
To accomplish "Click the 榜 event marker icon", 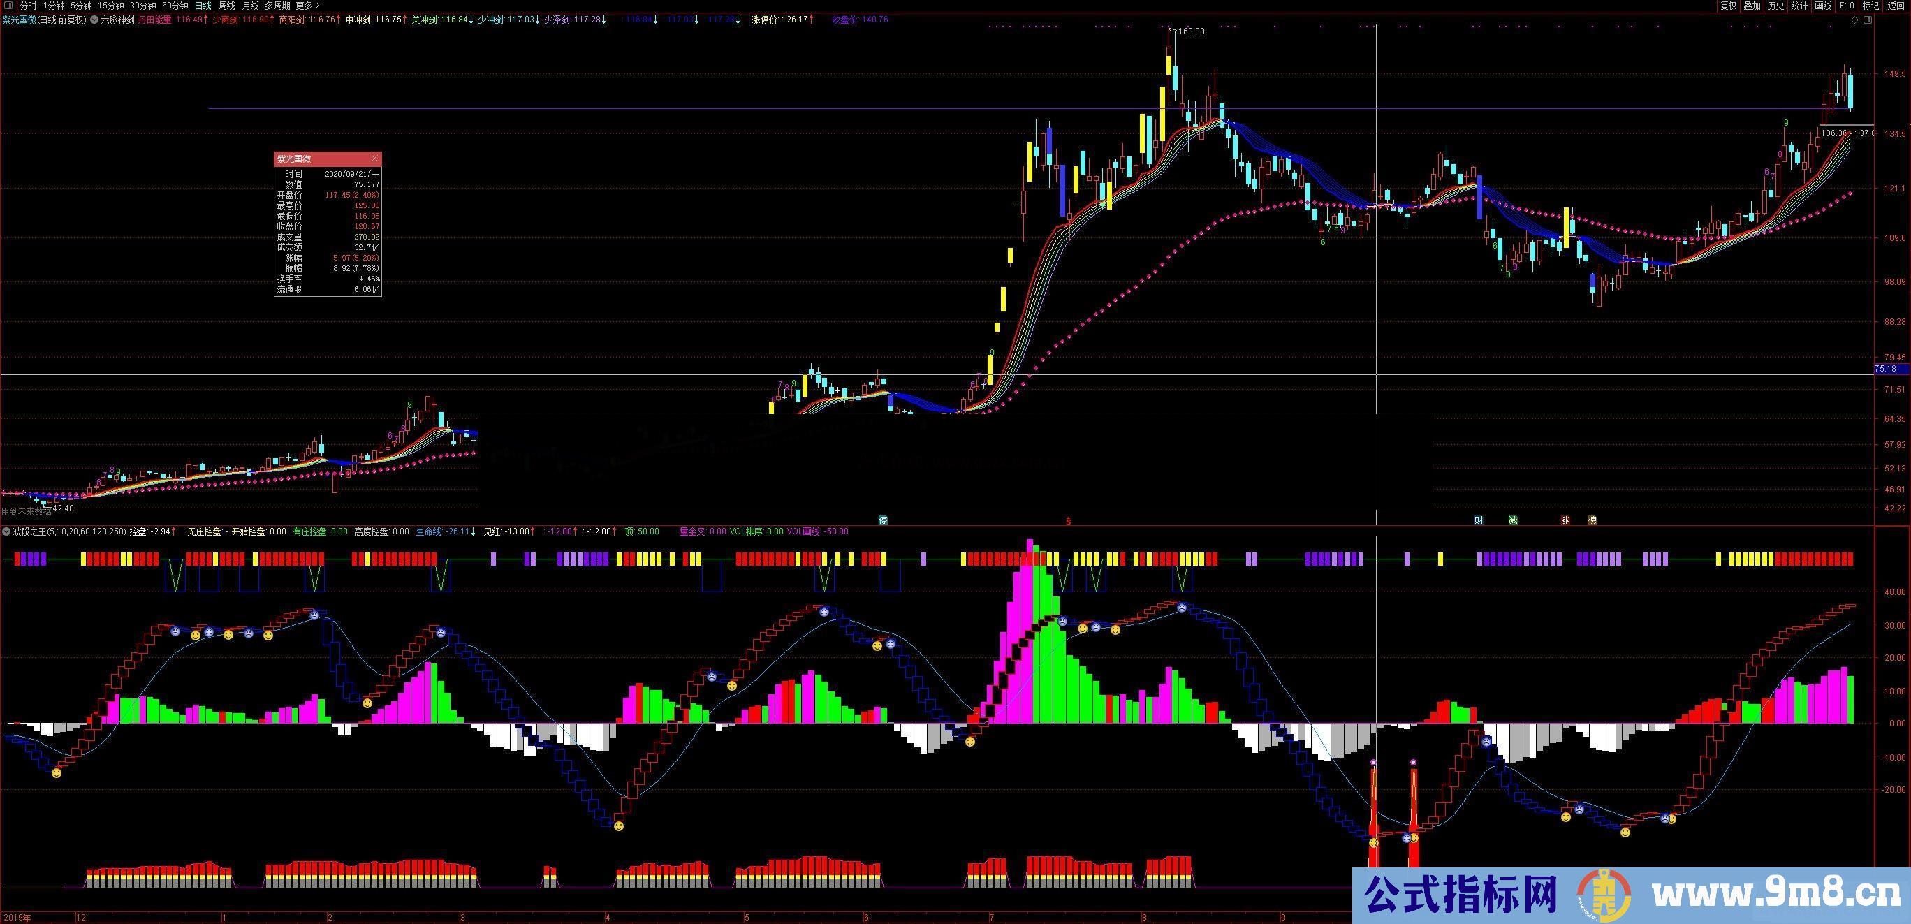I will coord(1591,520).
